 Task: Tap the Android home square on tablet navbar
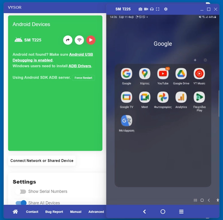[202, 200]
